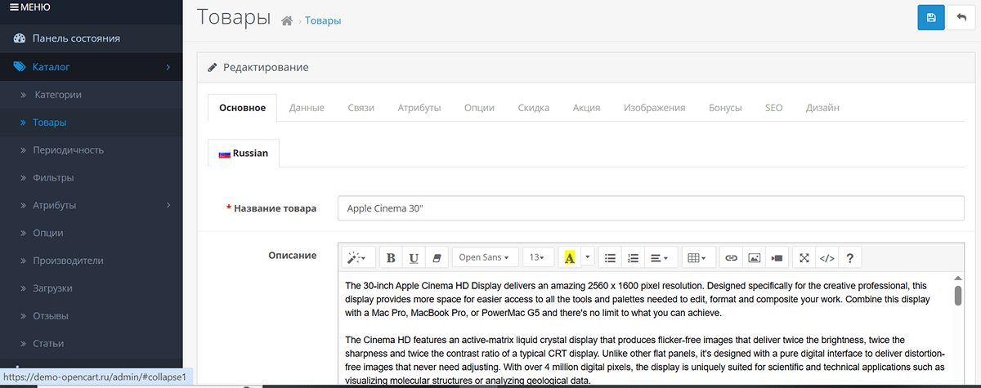Switch to the Дизайн tab
Screen dimensions: 981x388
(822, 108)
